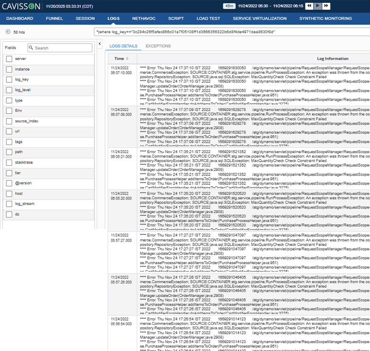Enable the Env field checkbox
Image resolution: width=370 pixels, height=351 pixels.
pyautogui.click(x=9, y=111)
